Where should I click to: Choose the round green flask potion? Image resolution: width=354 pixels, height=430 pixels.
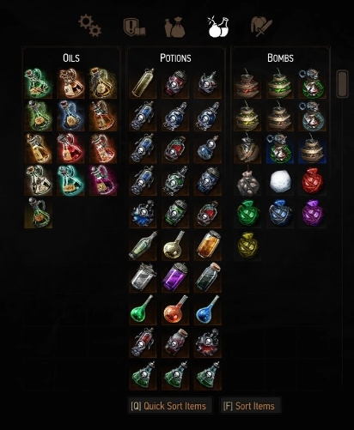[143, 309]
